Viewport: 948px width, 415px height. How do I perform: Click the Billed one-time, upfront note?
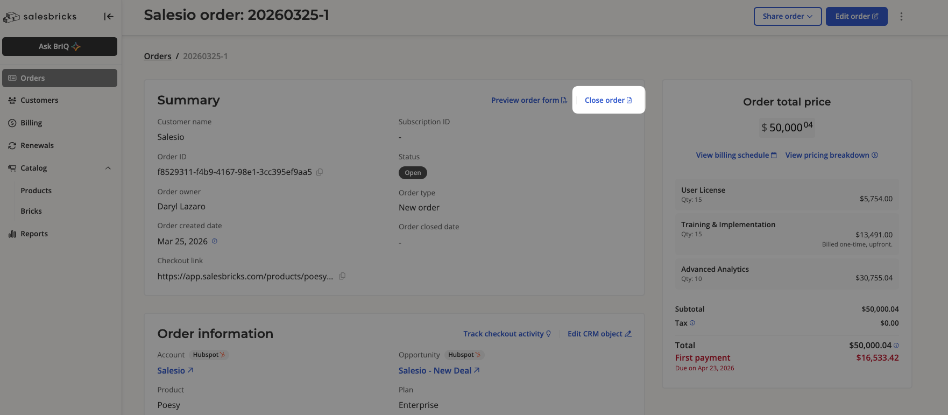[857, 244]
